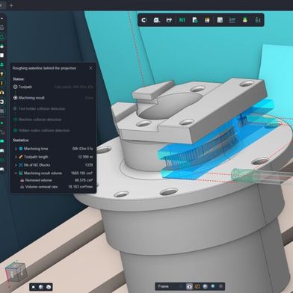Collapse the Machining result volume row
The height and width of the screenshot is (293, 293).
16,173
